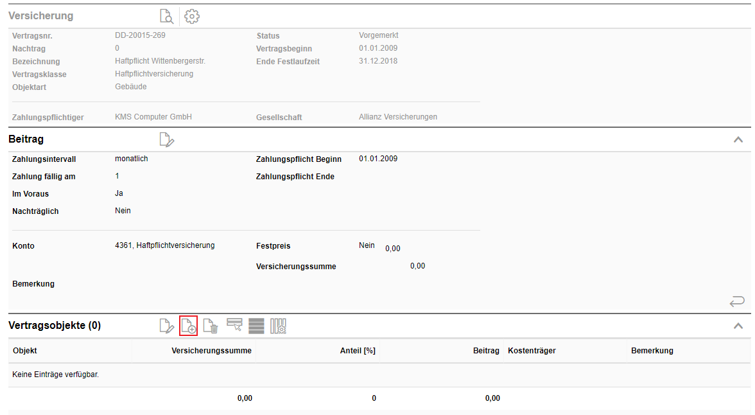Edit the Beitrag section with pencil icon

coord(167,139)
